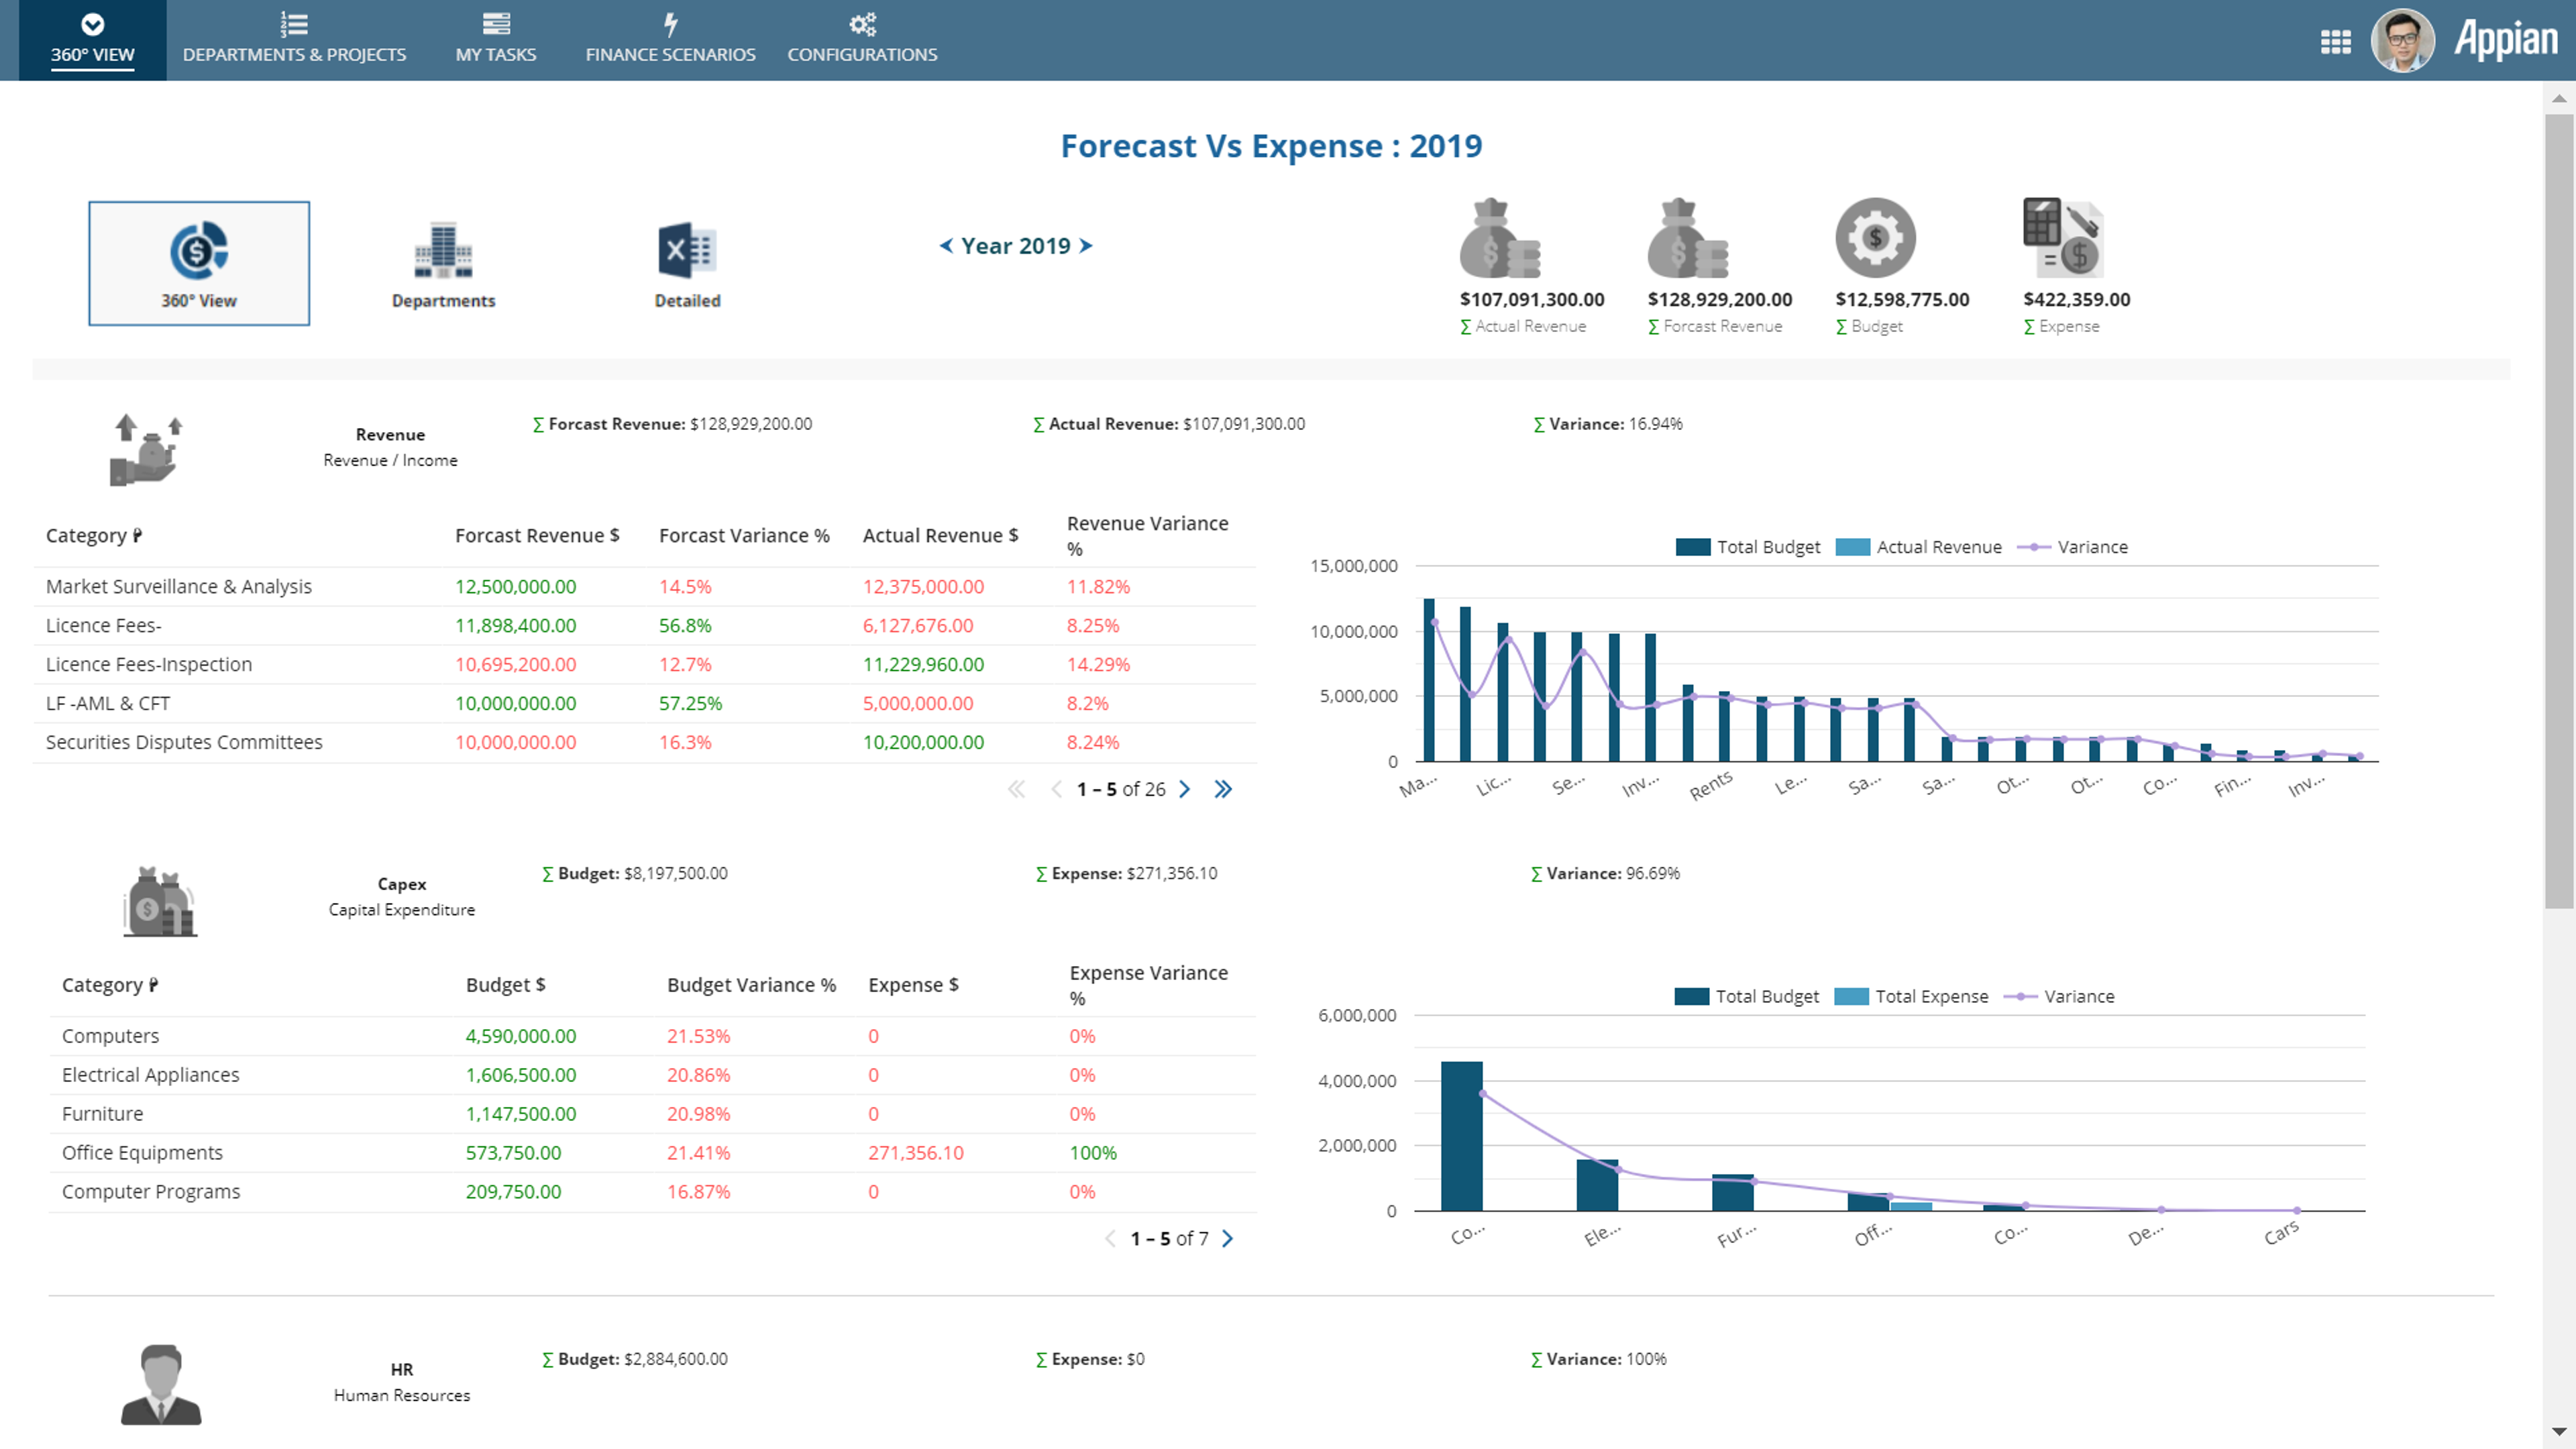Select the 360° View card

tap(199, 263)
